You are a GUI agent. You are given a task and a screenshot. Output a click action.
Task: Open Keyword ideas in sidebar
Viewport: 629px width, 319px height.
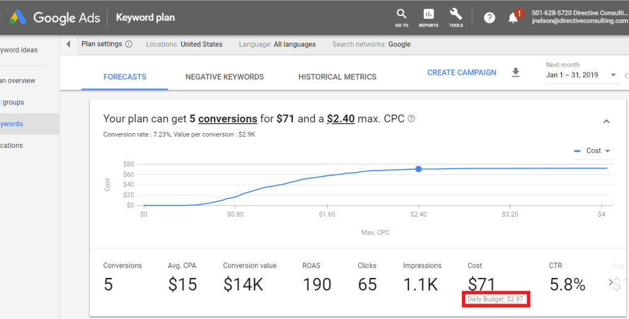click(19, 50)
